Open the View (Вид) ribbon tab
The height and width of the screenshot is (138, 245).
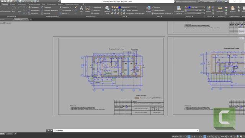point(44,4)
